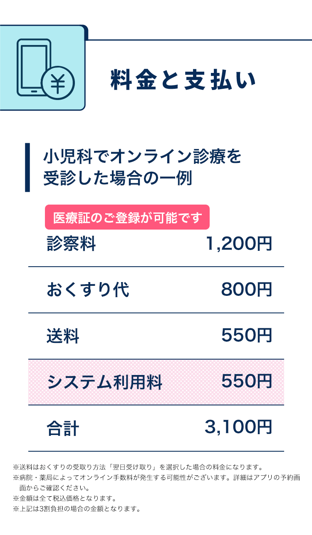Click the dark blue bar beside the subheading
Viewport: 312px width, 535px height.
click(x=27, y=167)
